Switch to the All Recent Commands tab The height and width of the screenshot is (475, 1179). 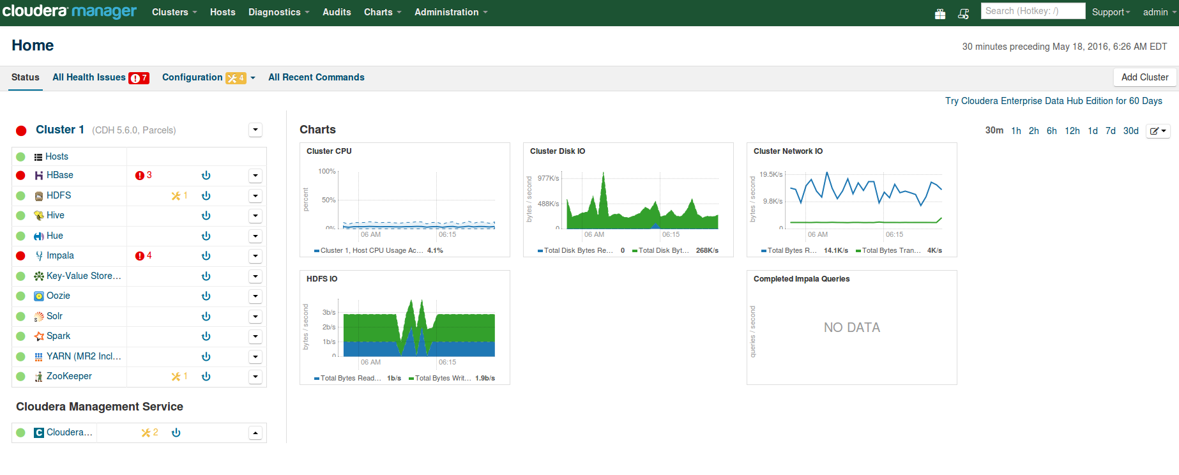(316, 77)
